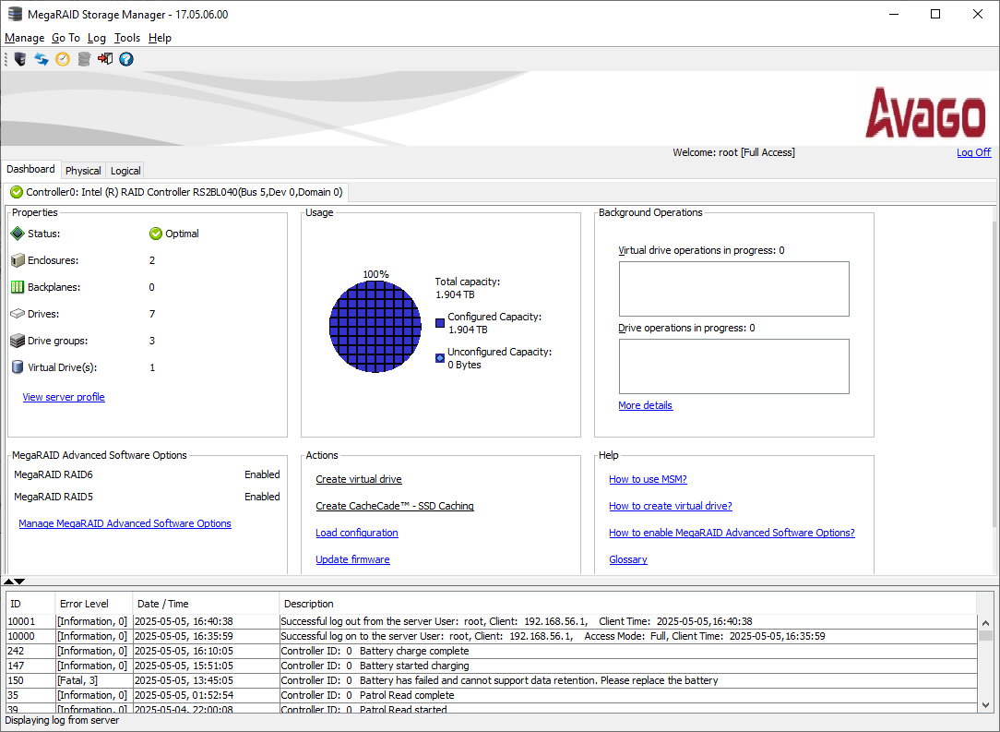Click the Virtual Drive(s) cylinder icon
The width and height of the screenshot is (1000, 732).
tap(18, 367)
